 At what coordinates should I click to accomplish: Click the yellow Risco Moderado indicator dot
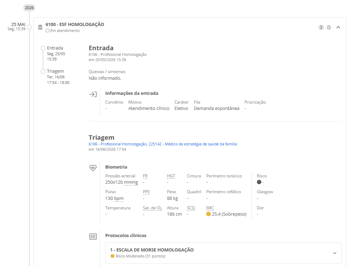click(112, 256)
